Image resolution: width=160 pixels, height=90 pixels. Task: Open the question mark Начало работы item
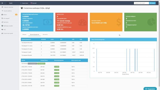(x=2, y=11)
